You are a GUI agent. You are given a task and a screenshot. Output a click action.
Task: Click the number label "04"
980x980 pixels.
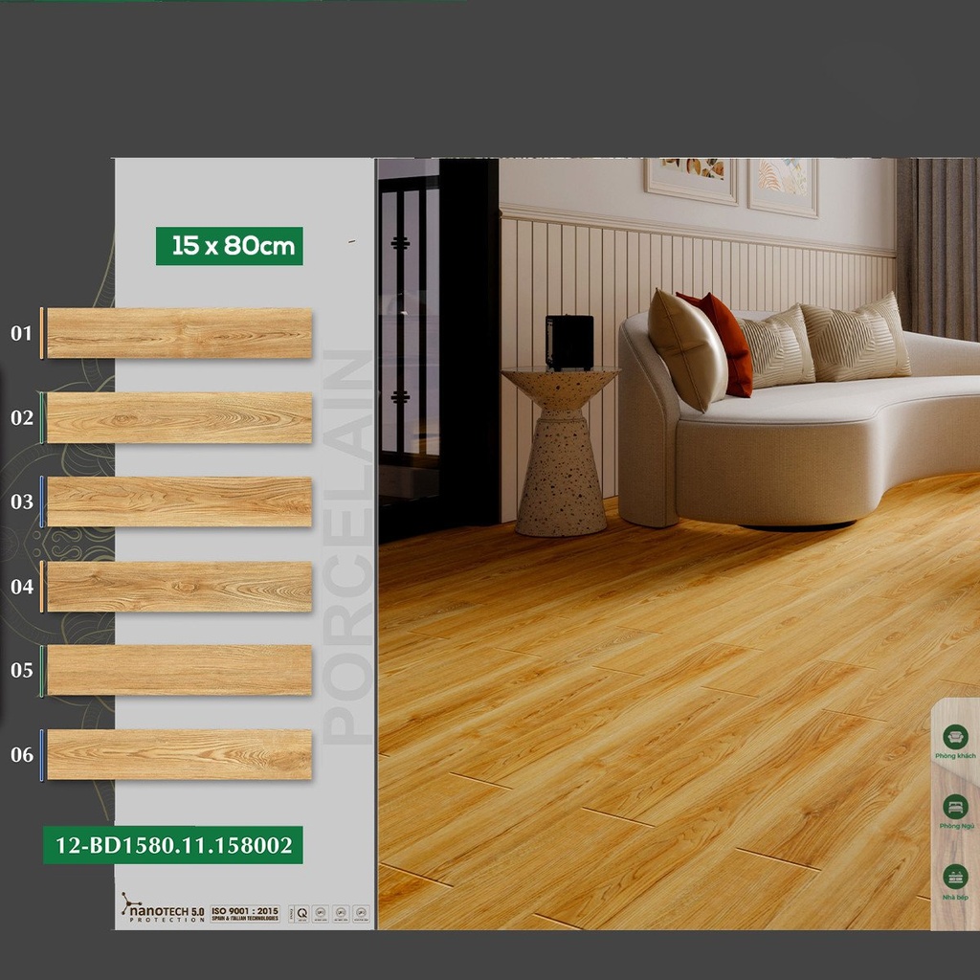pos(21,587)
